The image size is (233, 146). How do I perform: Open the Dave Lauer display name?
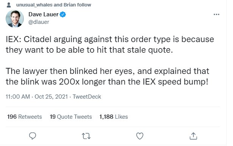pyautogui.click(x=43, y=14)
